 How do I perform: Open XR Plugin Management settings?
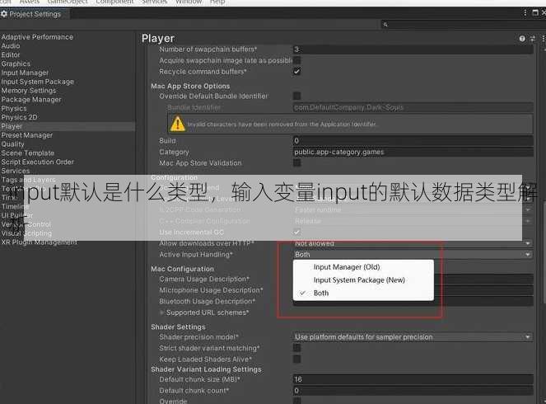pos(39,242)
